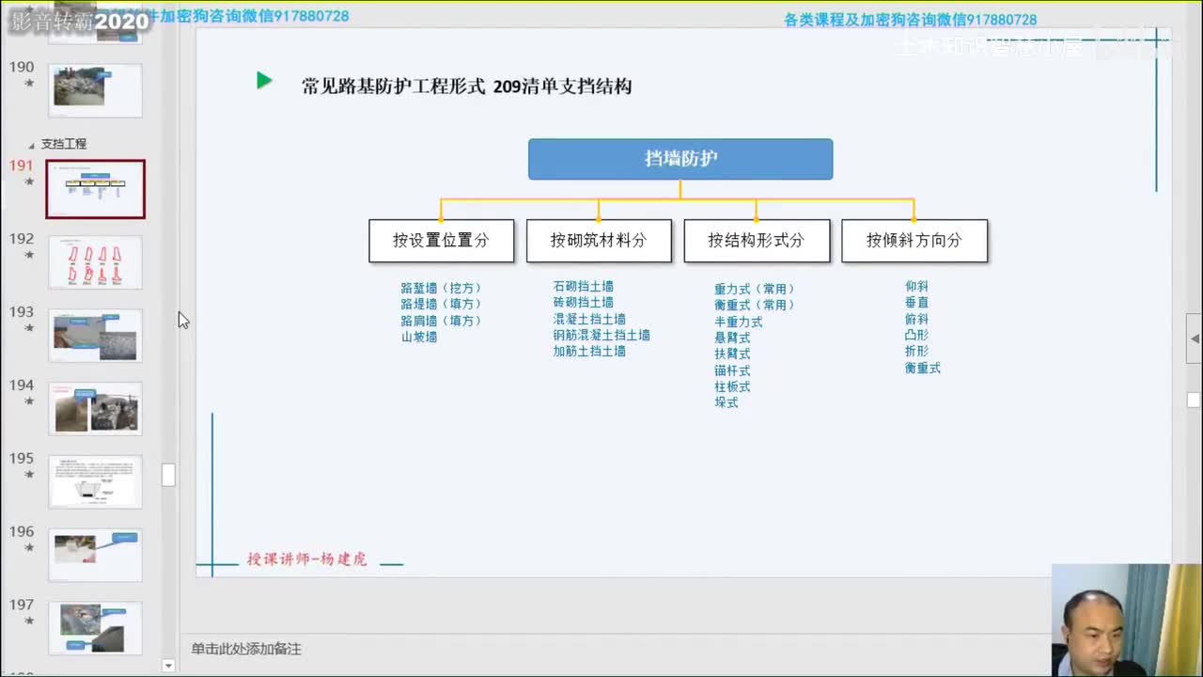
Task: Click the text 钢筋混凝土挡土墙
Action: [x=601, y=335]
